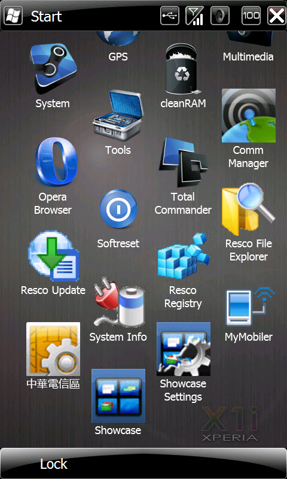Open the 中華電信區 folder

pos(53,349)
